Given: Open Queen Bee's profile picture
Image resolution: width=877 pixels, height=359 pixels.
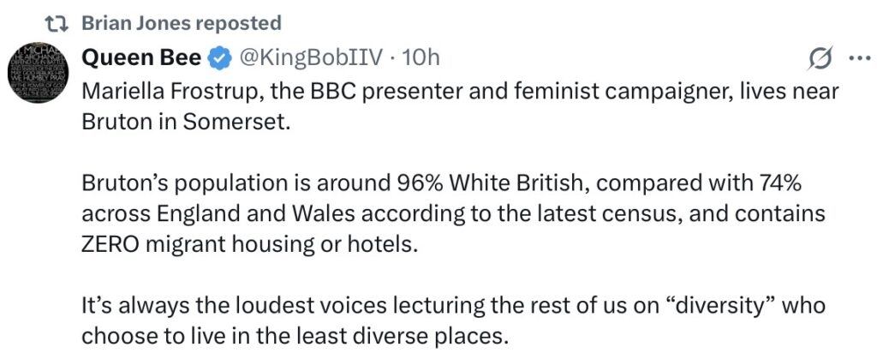Looking at the screenshot, I should [39, 75].
